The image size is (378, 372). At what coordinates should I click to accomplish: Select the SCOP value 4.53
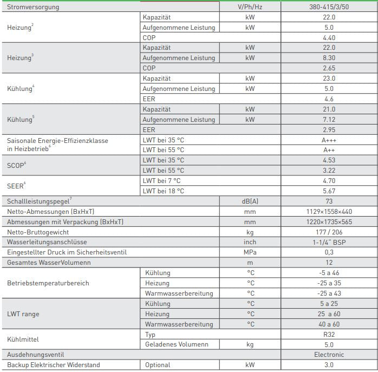pos(329,160)
